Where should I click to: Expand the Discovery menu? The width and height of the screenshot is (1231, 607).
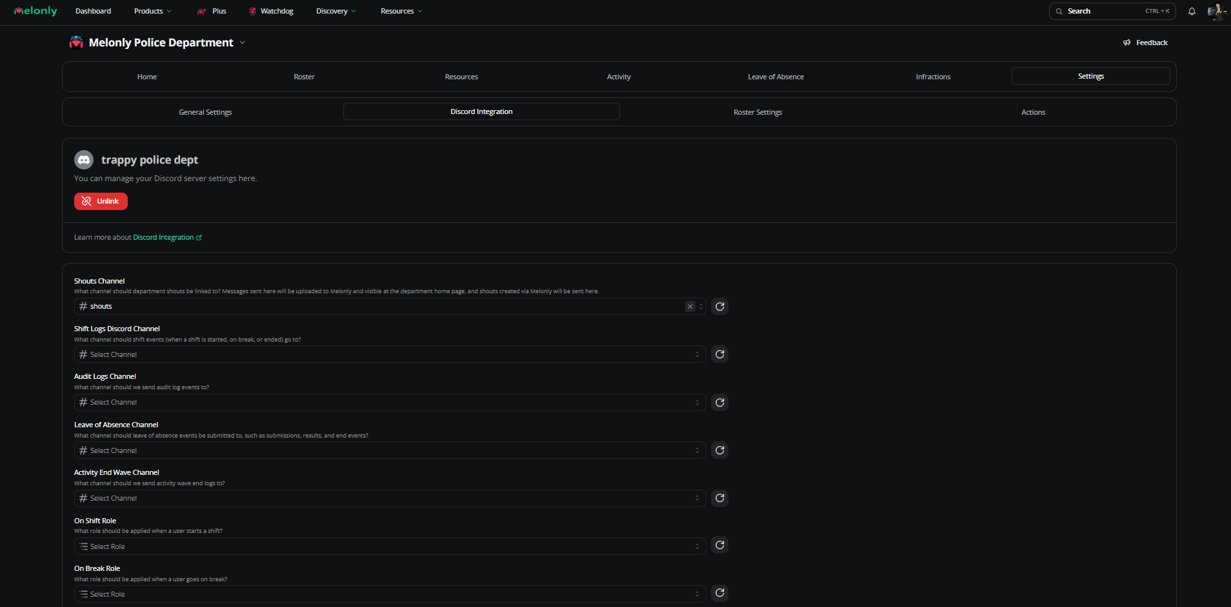[x=336, y=11]
